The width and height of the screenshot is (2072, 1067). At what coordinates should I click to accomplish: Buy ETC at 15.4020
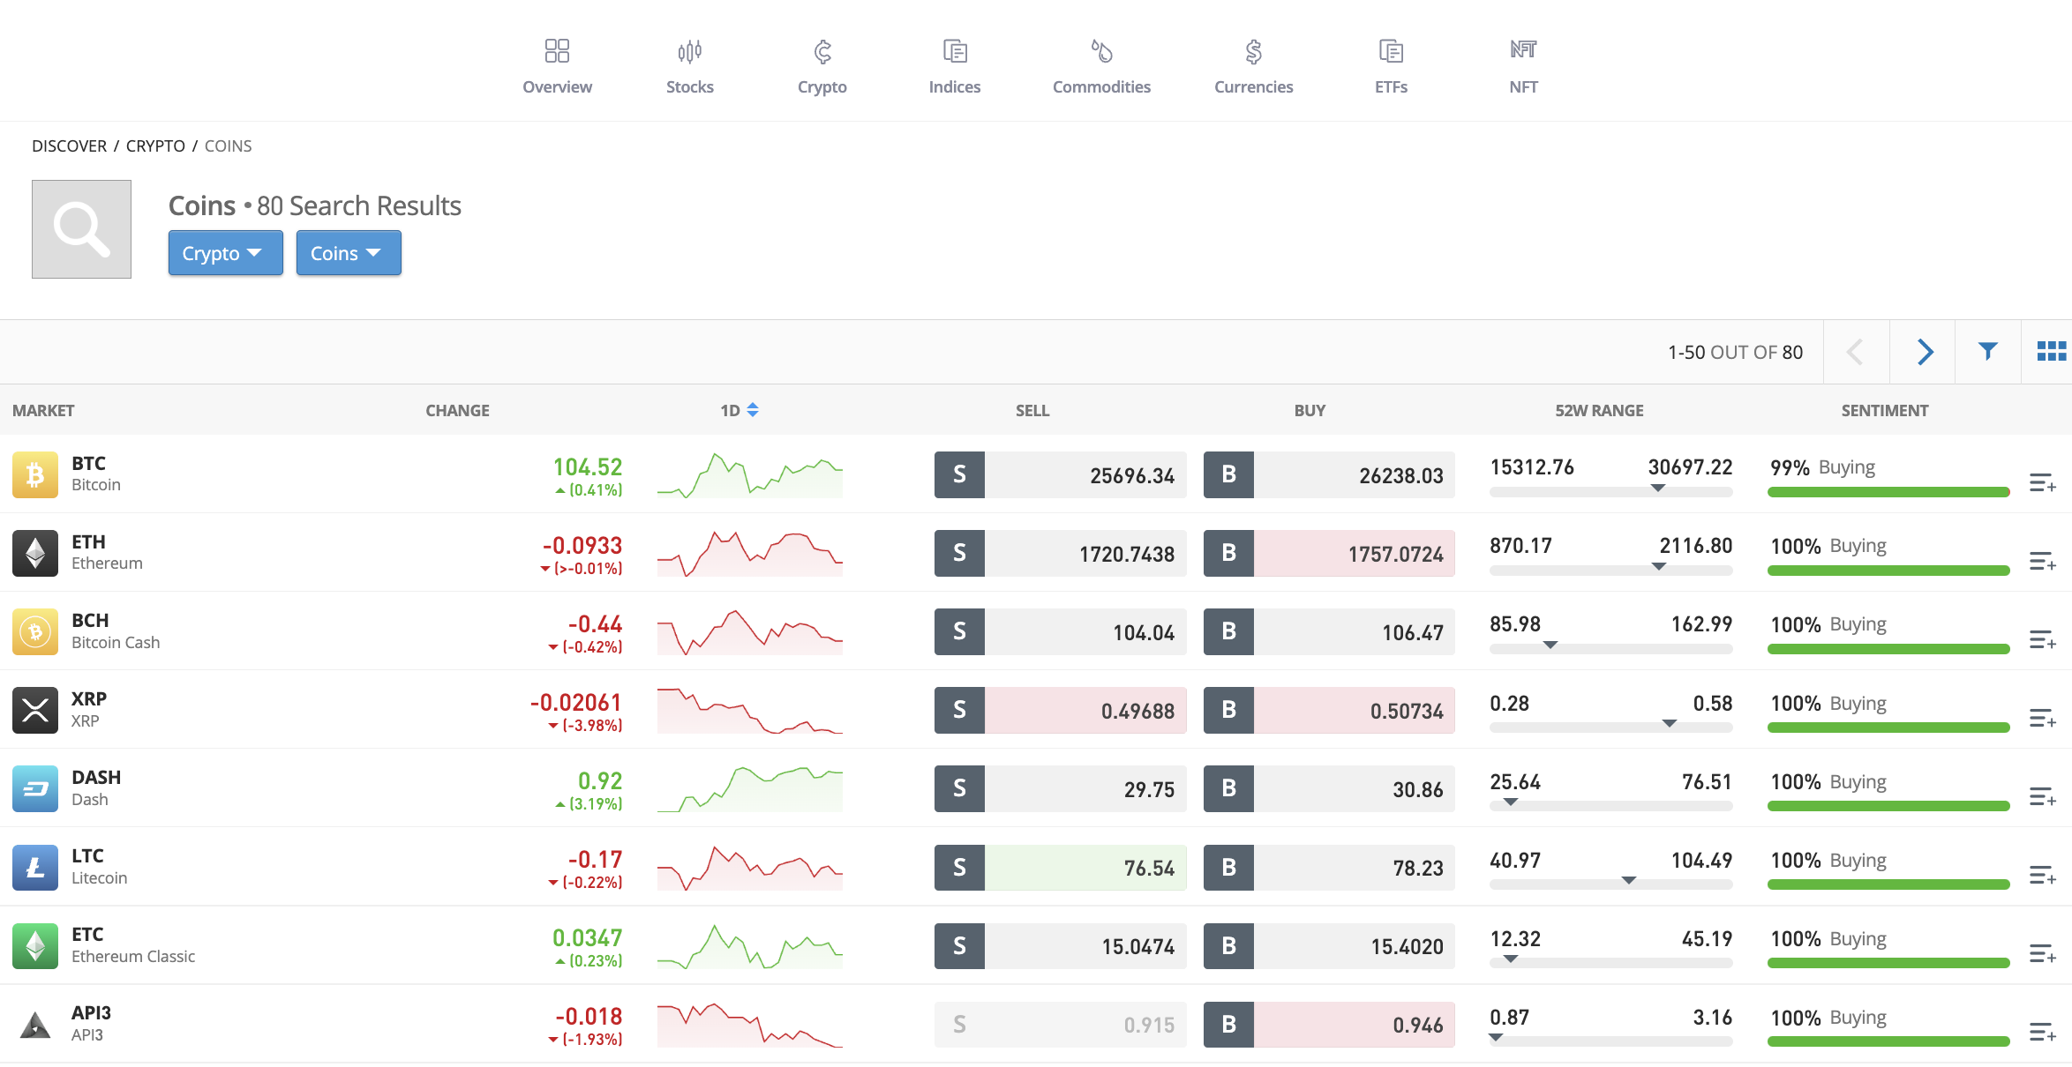coord(1329,945)
